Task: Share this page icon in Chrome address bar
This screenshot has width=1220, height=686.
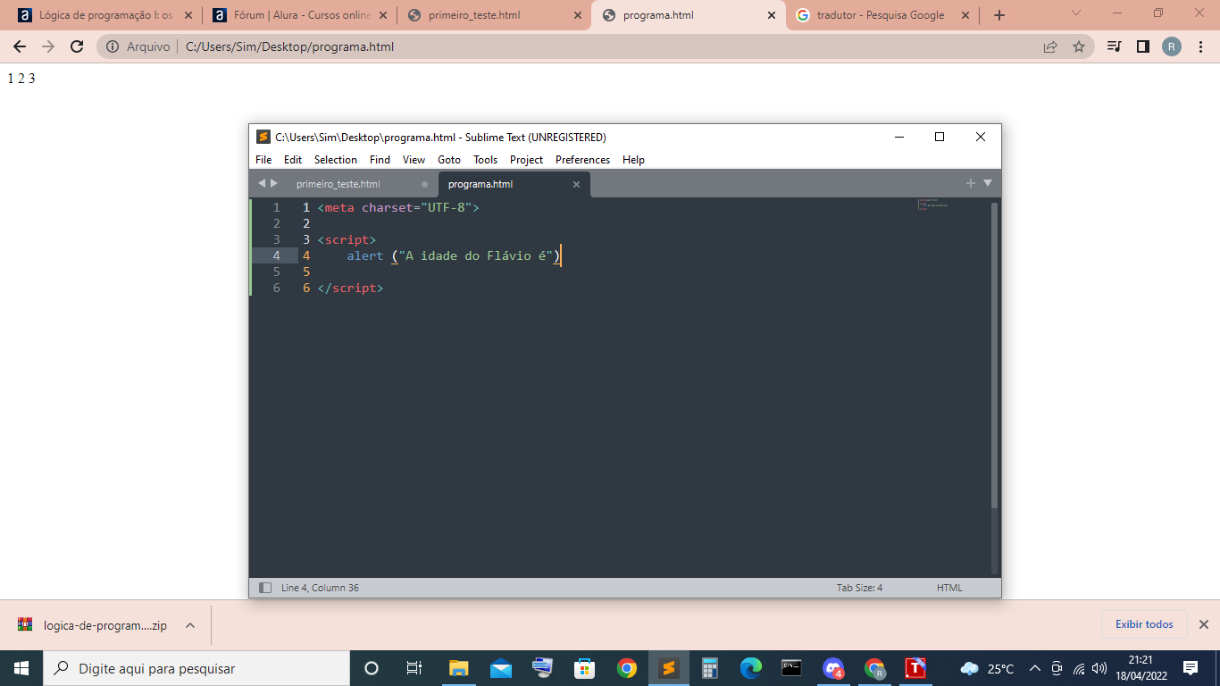Action: click(x=1050, y=46)
